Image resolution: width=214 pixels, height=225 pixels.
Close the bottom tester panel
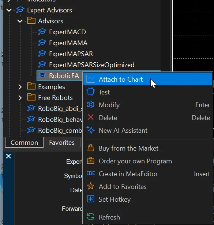[x=8, y=156]
